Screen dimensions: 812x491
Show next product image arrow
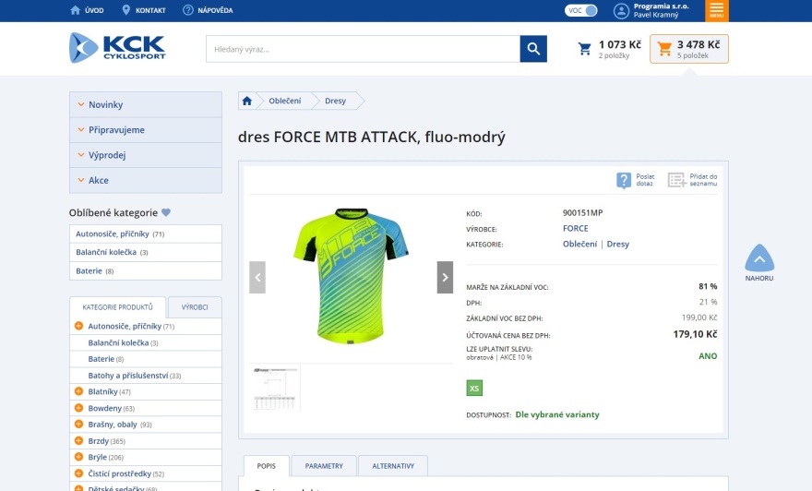445,277
